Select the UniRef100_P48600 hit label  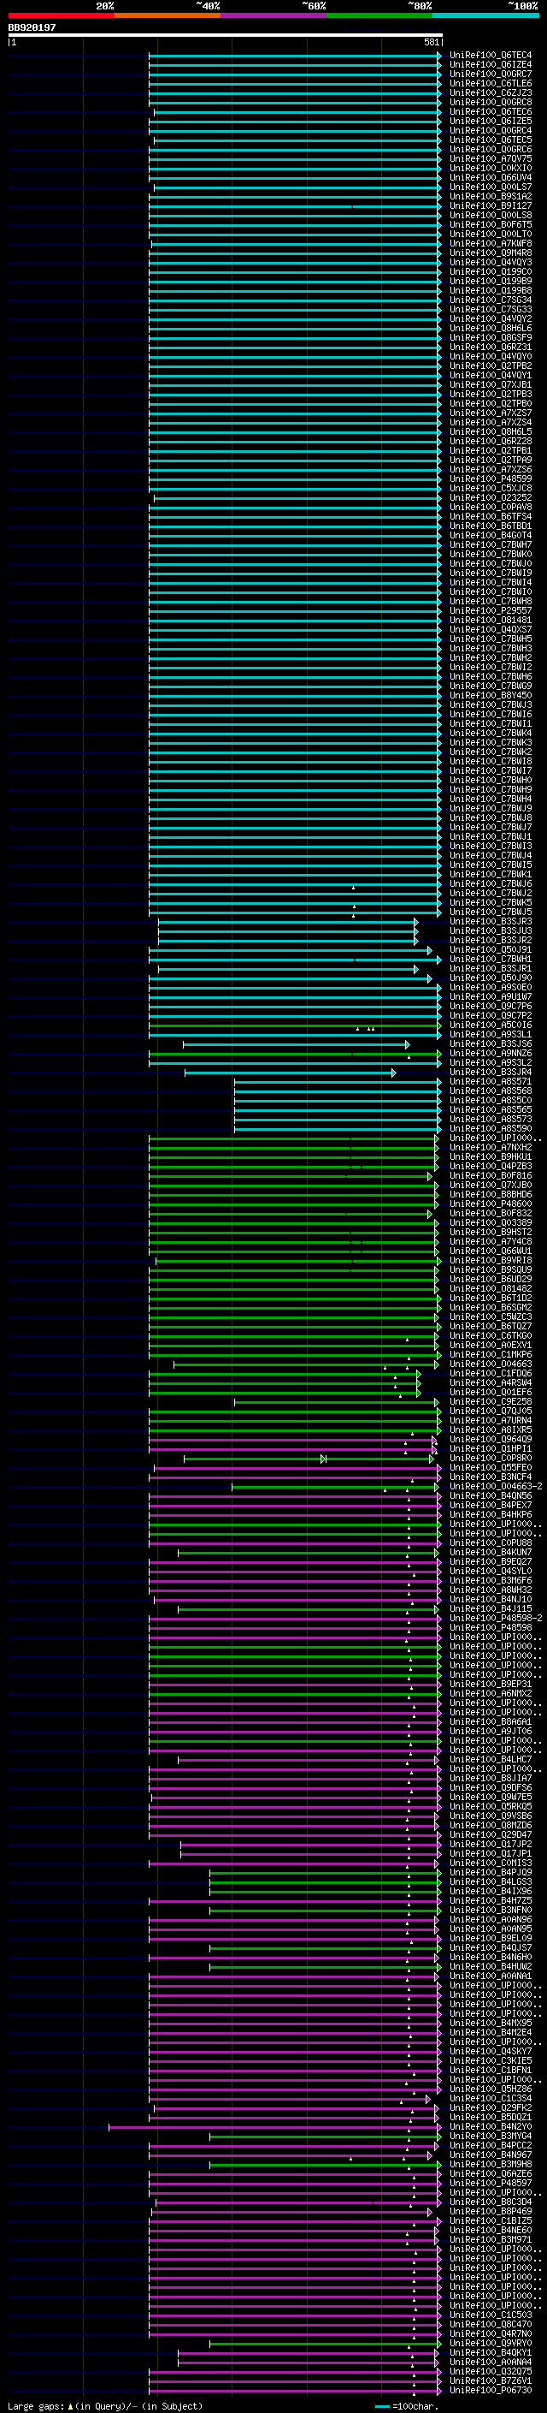point(491,1204)
